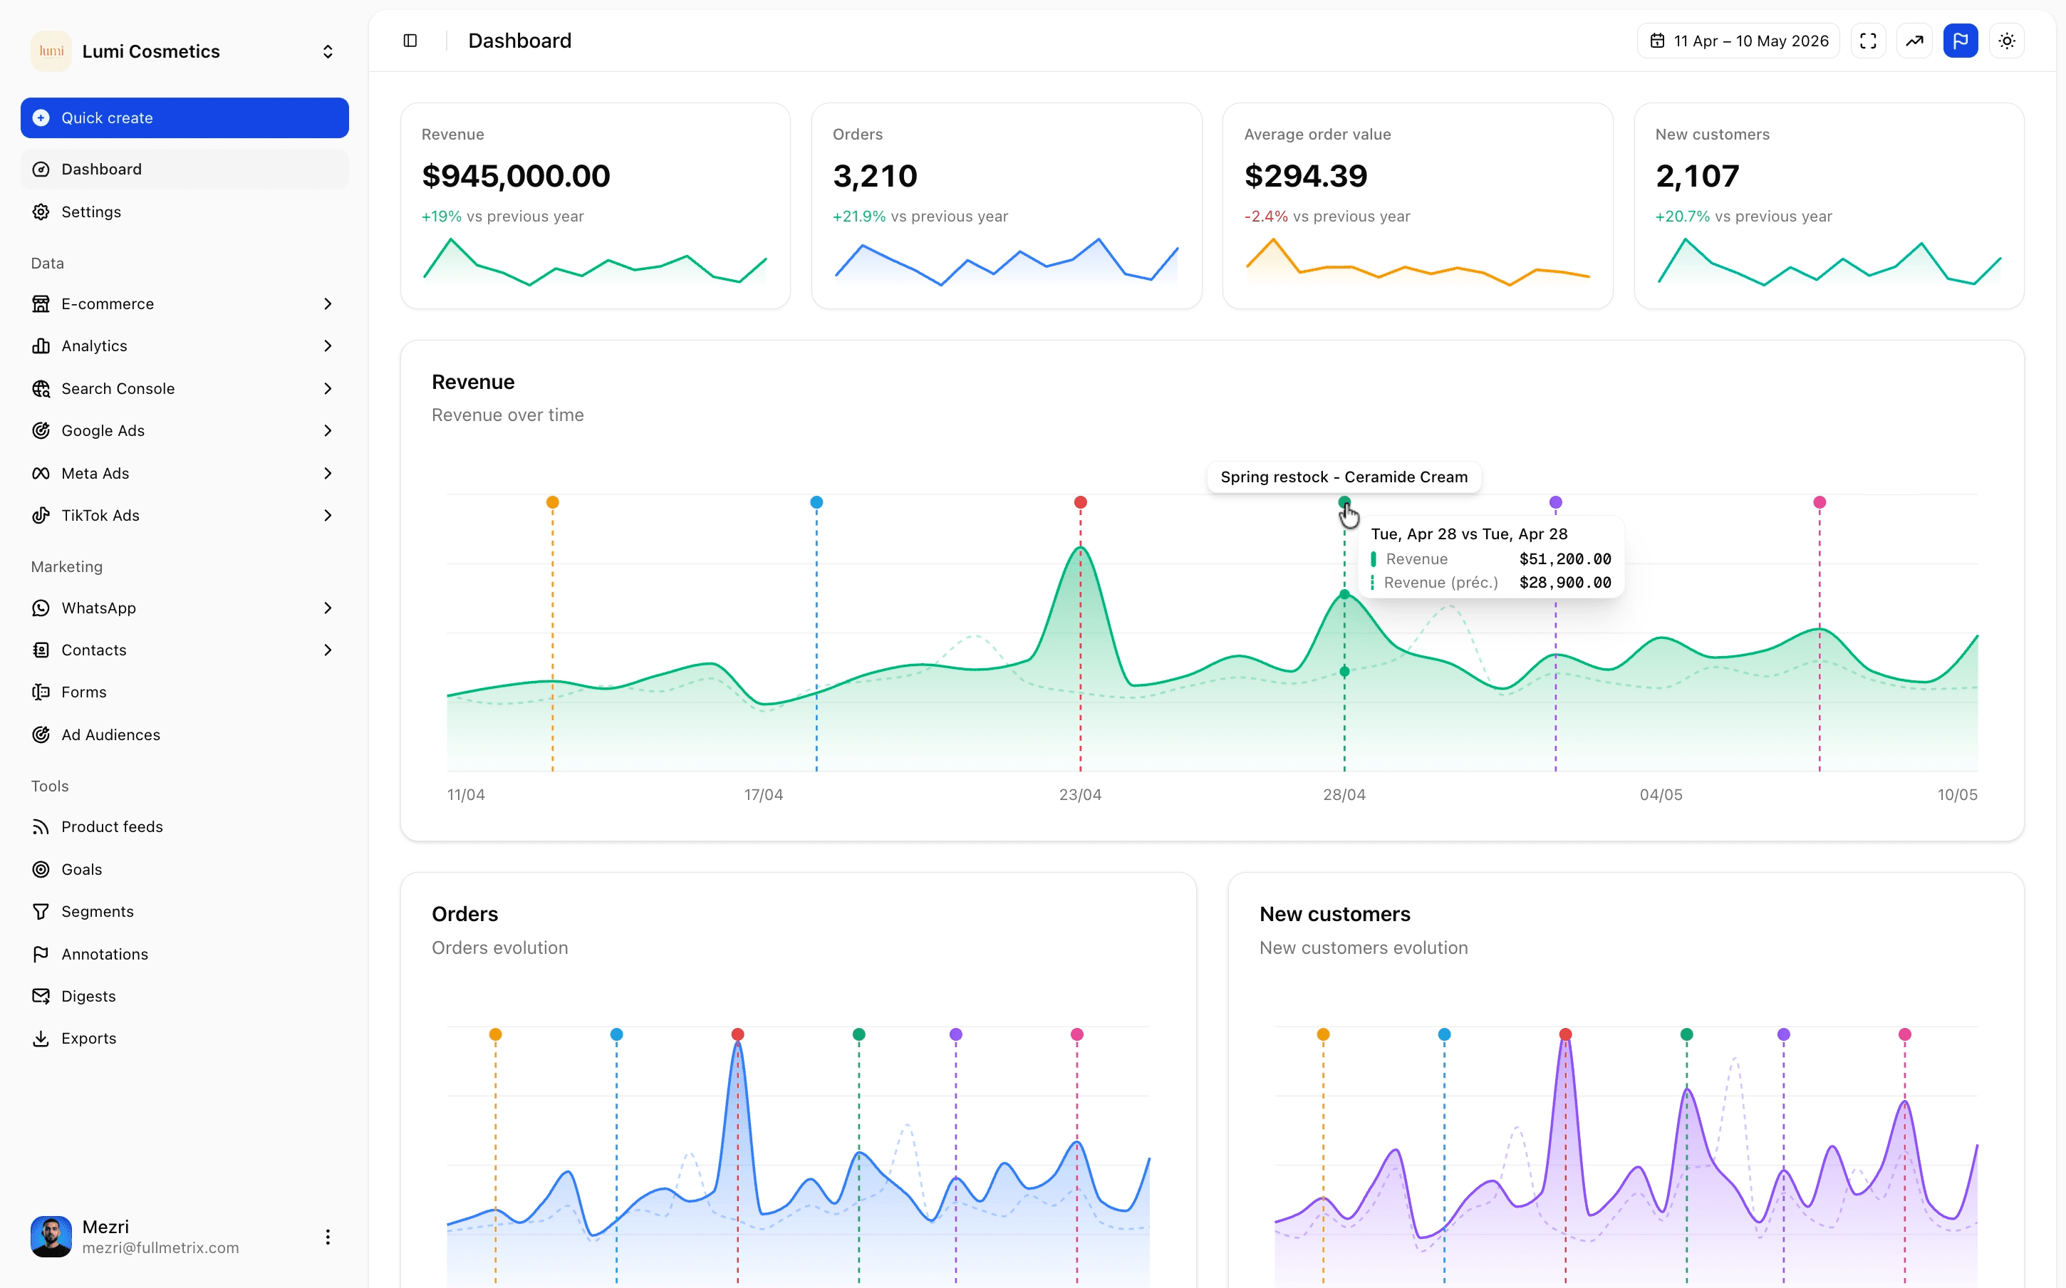Expand the TikTok Ads chevron
Screen dimensions: 2066x1288
pyautogui.click(x=328, y=515)
